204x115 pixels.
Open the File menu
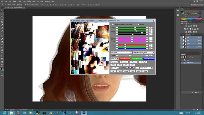pyautogui.click(x=6, y=1)
